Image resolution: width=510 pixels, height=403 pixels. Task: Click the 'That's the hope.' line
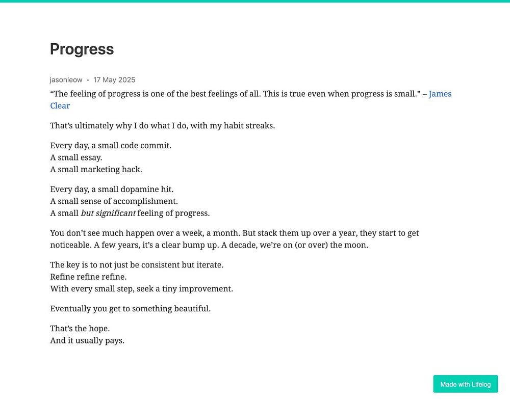pos(80,329)
